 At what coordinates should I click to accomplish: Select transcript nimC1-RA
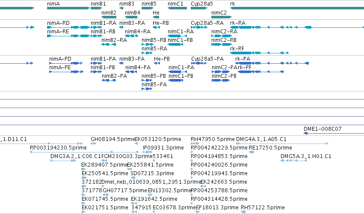click(181, 32)
